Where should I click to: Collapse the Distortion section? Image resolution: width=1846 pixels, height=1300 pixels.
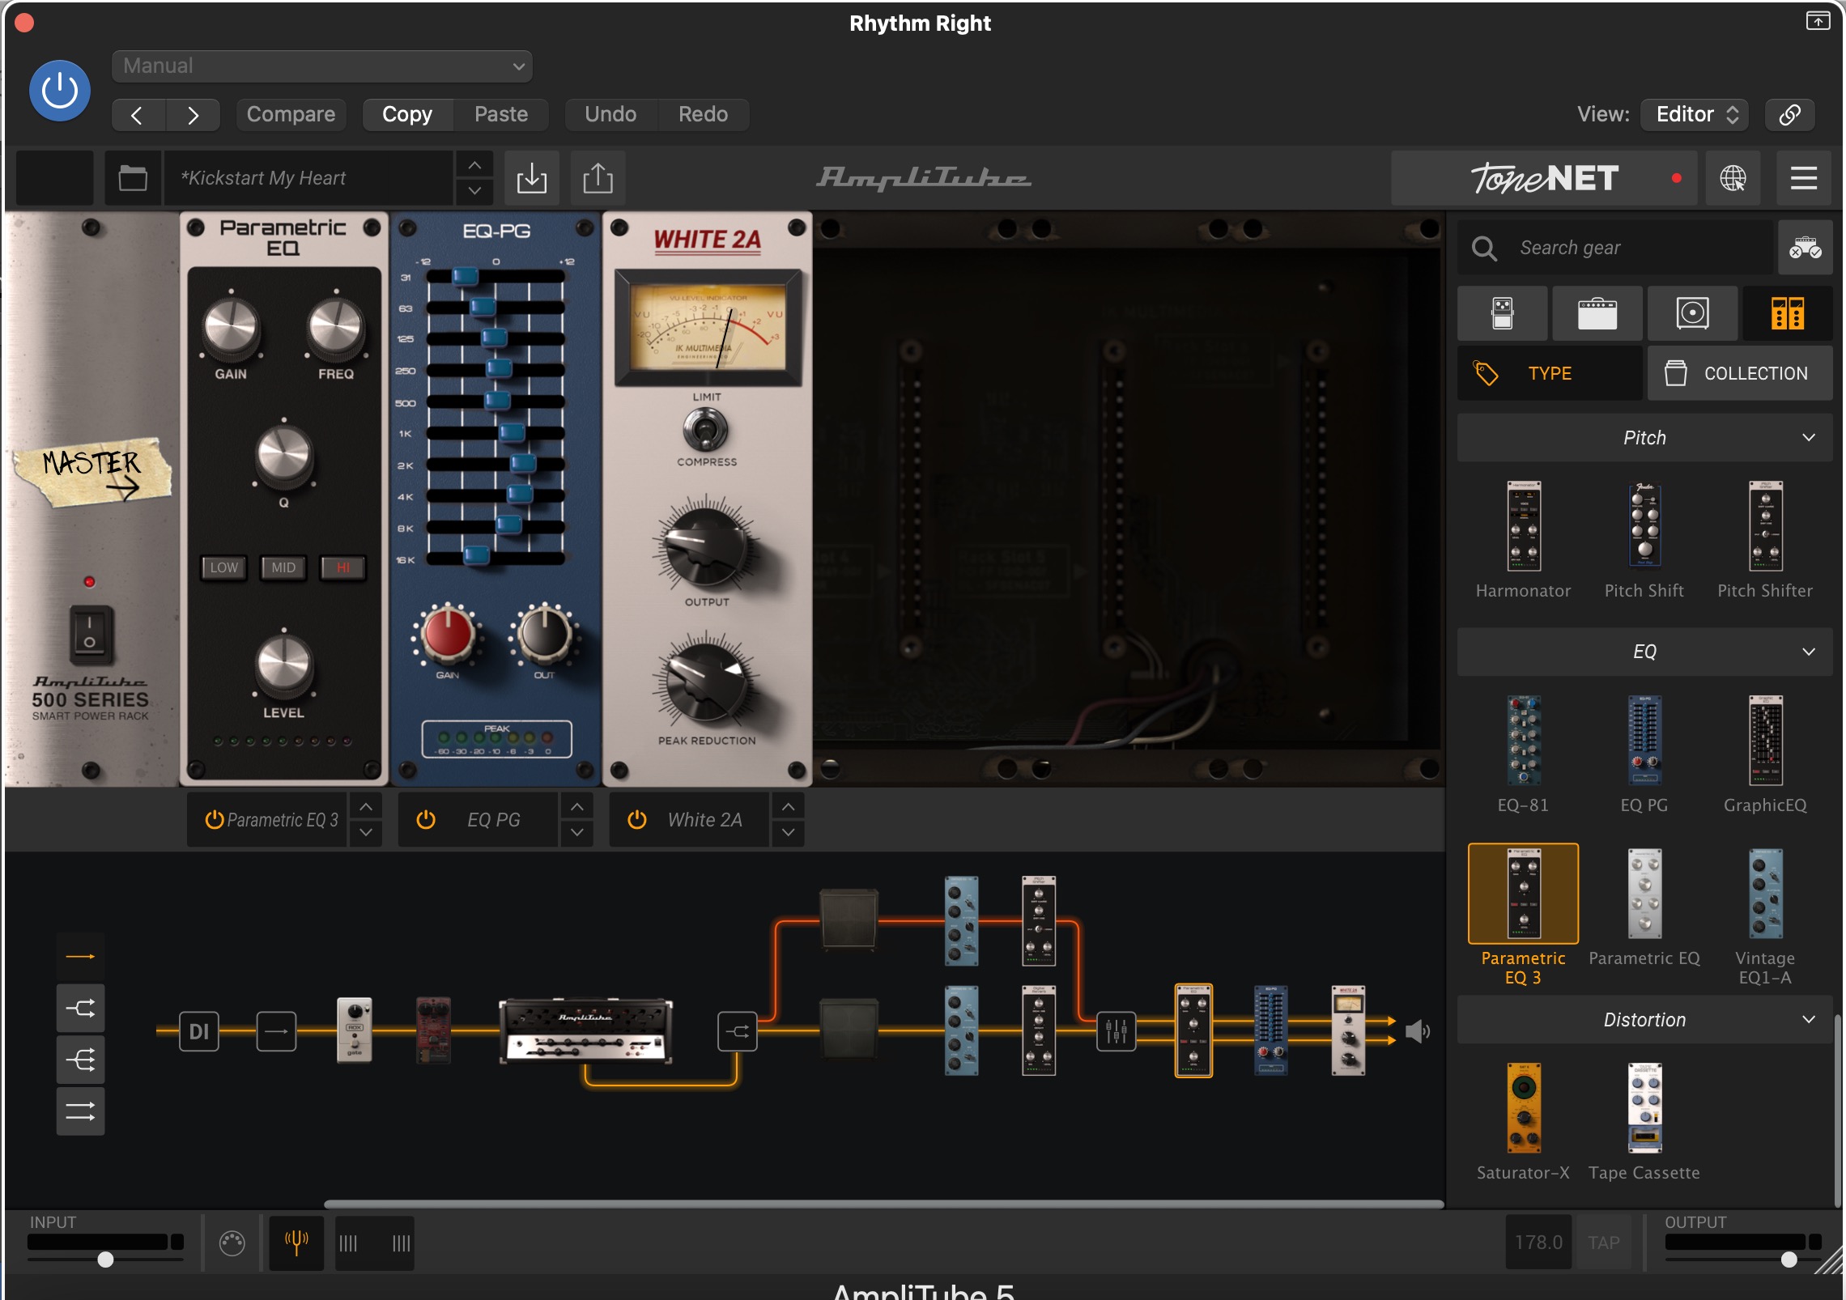1644,1020
